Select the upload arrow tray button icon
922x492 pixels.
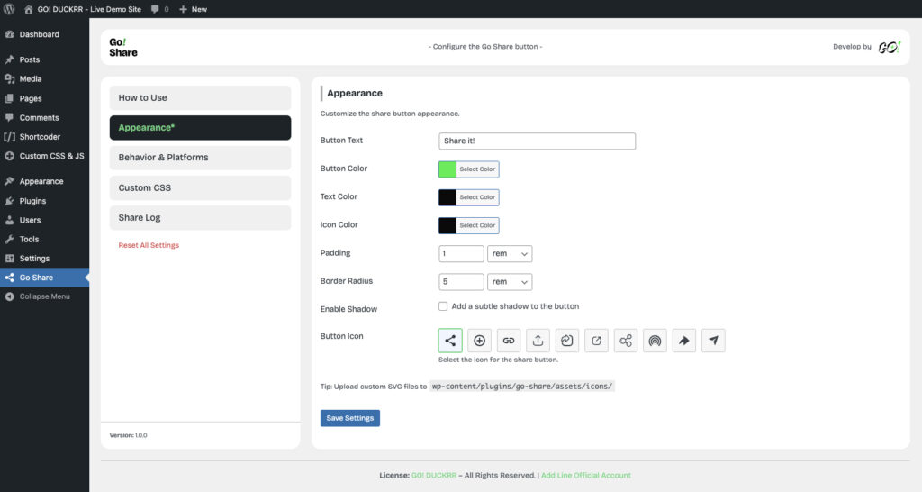538,341
